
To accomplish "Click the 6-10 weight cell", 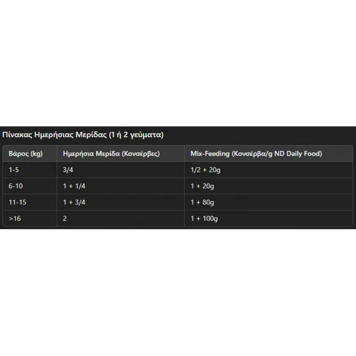I will click(29, 186).
